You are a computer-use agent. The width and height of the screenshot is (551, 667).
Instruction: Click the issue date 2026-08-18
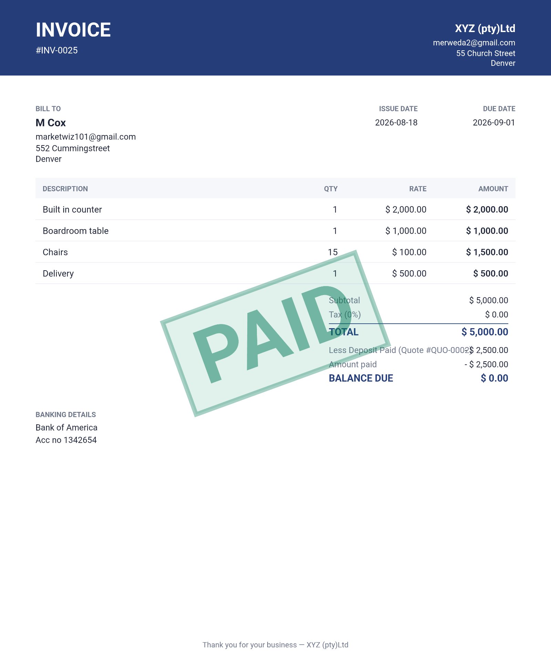[396, 122]
